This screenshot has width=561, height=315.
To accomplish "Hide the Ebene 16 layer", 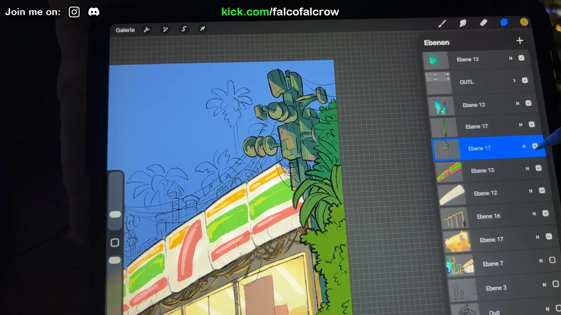I will pyautogui.click(x=545, y=213).
